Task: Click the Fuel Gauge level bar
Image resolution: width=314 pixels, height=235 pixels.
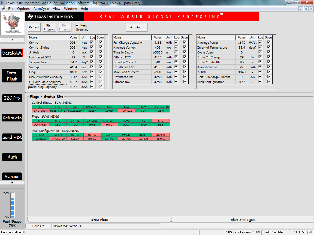Action: [13, 205]
